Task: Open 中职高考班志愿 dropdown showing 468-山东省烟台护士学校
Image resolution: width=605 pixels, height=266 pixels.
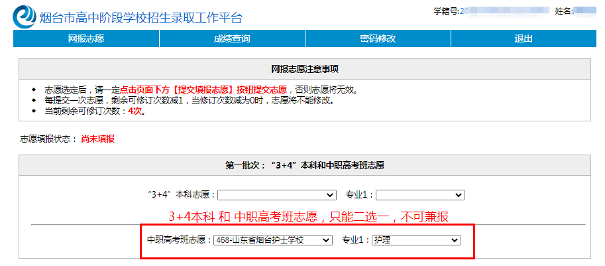Action: pos(273,240)
